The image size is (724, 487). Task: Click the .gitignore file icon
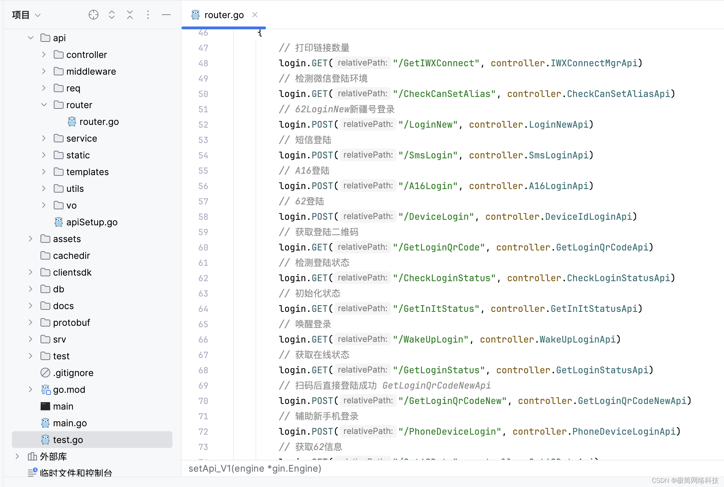coord(45,373)
